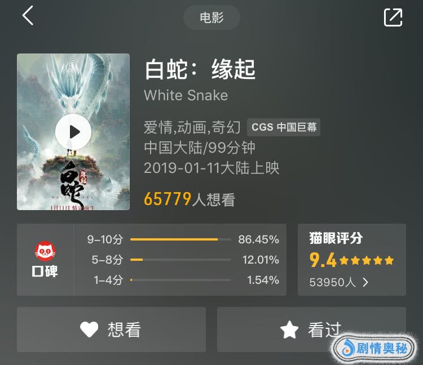
Task: Toggle 想看 want-to-watch button
Action: click(111, 330)
